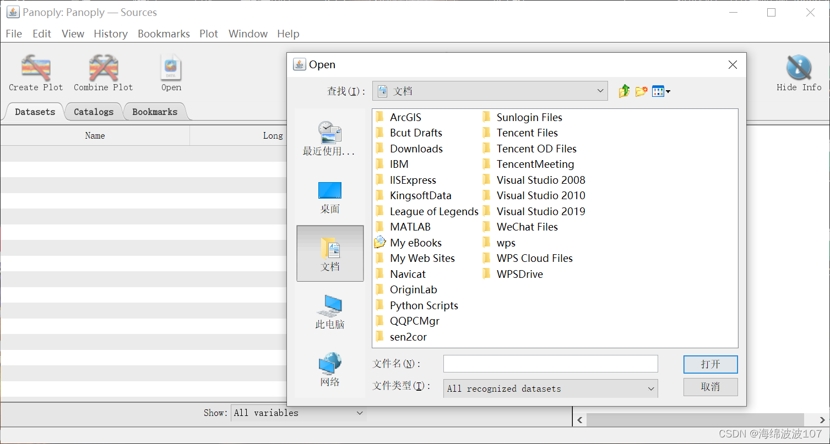The image size is (830, 444).
Task: Open the Plot menu
Action: point(209,34)
